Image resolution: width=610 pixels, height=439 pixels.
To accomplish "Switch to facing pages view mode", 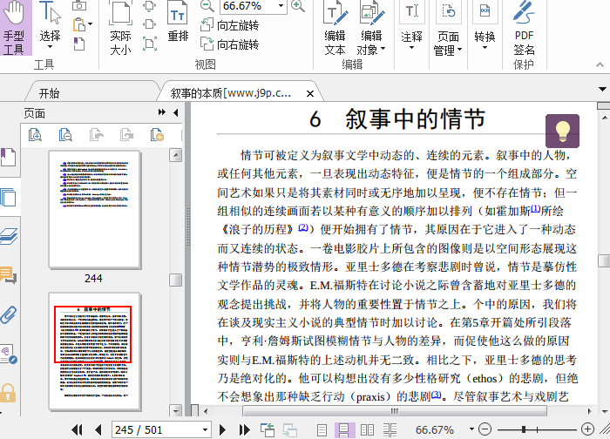I will point(367,429).
